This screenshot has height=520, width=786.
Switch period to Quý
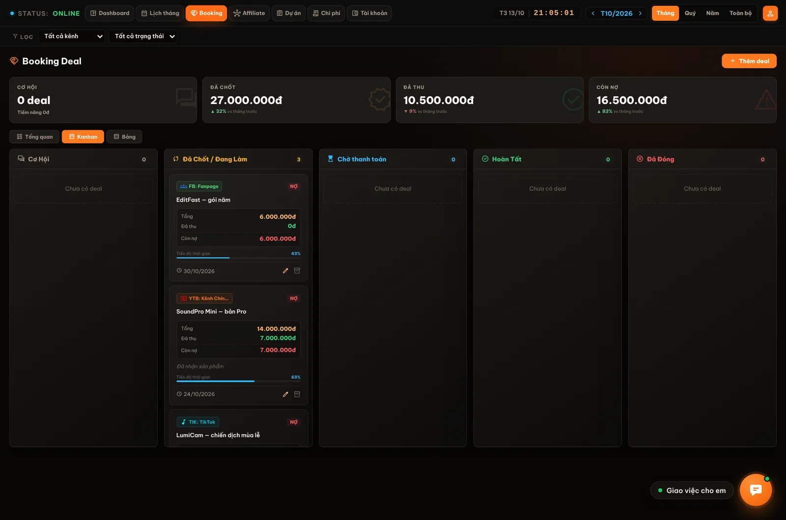coord(690,13)
